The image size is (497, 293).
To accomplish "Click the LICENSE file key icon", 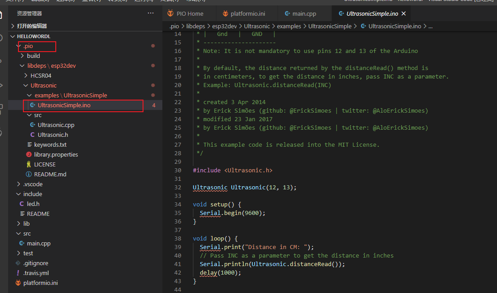I will pos(29,164).
